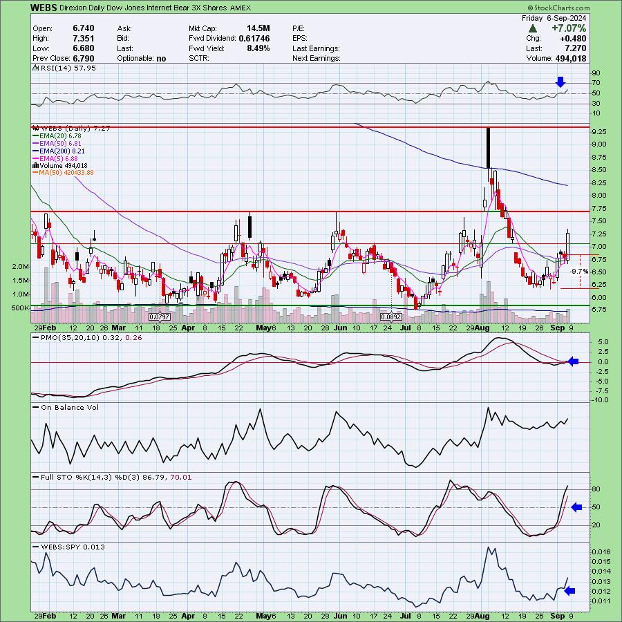
Task: Click the AMEX exchange label
Action: point(240,8)
